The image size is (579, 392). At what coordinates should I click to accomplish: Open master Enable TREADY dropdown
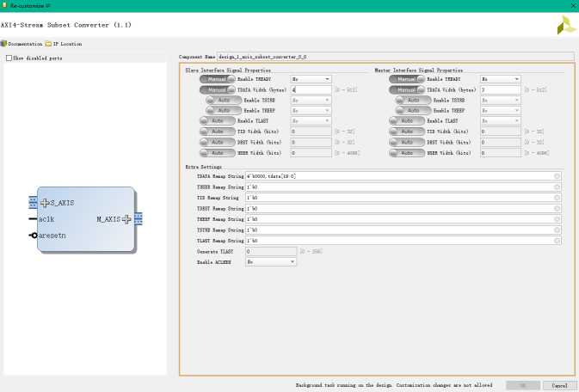pyautogui.click(x=501, y=79)
